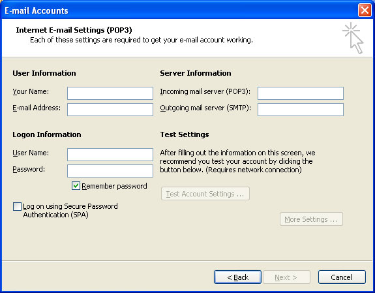This screenshot has height=293, width=375.
Task: Select the E-mail Address text box
Action: [110, 110]
